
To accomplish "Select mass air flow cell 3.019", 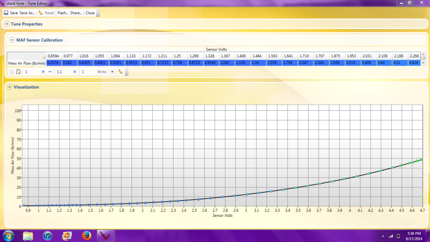I will [x=353, y=63].
